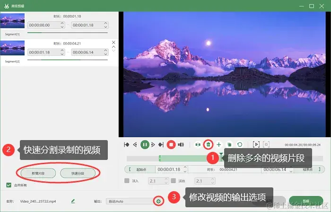Move Segment[2] up with the arrow
Screen dimensions: 331x212
point(113,47)
